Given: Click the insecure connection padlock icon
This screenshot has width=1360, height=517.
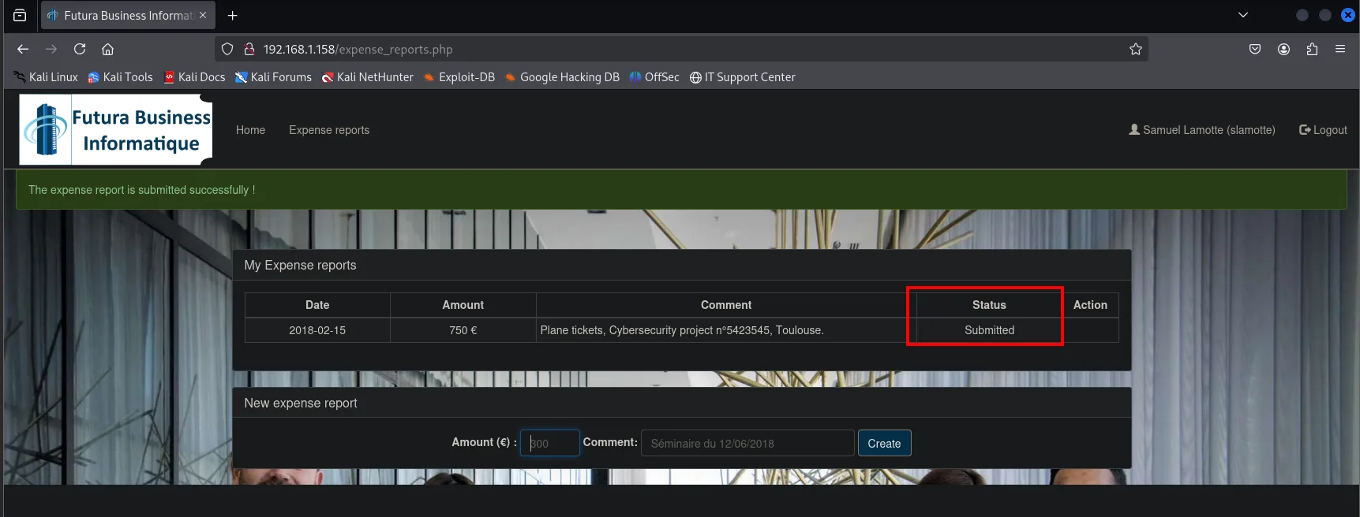Looking at the screenshot, I should pyautogui.click(x=249, y=49).
